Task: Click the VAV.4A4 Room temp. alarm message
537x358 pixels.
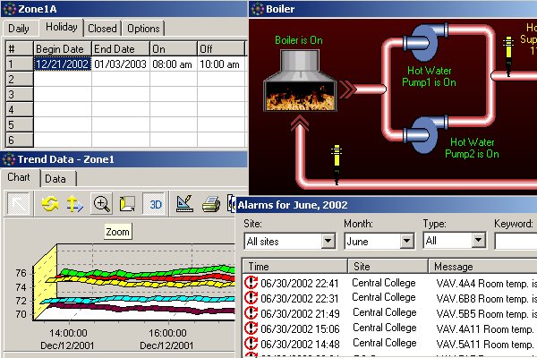Action: (486, 284)
